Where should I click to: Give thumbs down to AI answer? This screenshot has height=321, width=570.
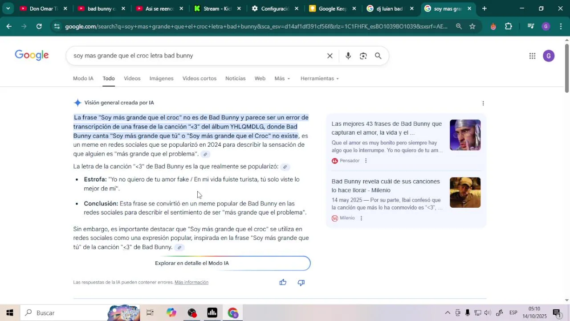click(301, 282)
